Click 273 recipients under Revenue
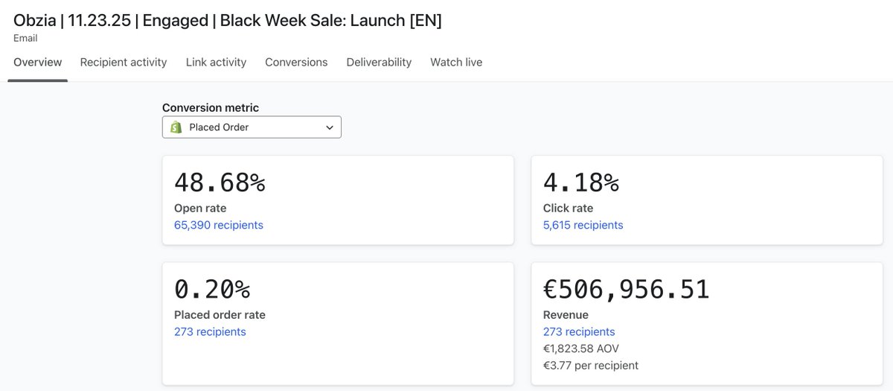Image resolution: width=893 pixels, height=391 pixels. (x=579, y=332)
